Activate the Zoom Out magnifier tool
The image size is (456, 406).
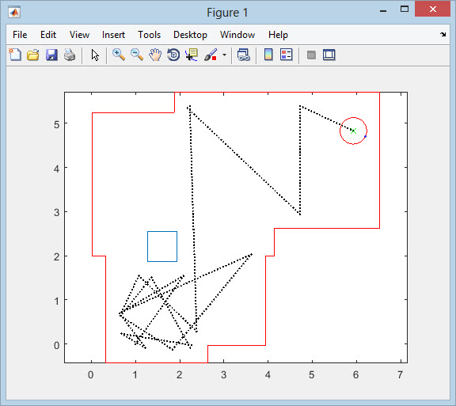[137, 55]
